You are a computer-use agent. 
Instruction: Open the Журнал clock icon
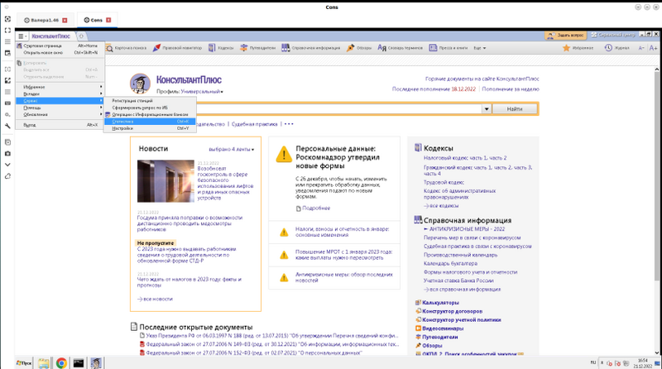pyautogui.click(x=608, y=48)
